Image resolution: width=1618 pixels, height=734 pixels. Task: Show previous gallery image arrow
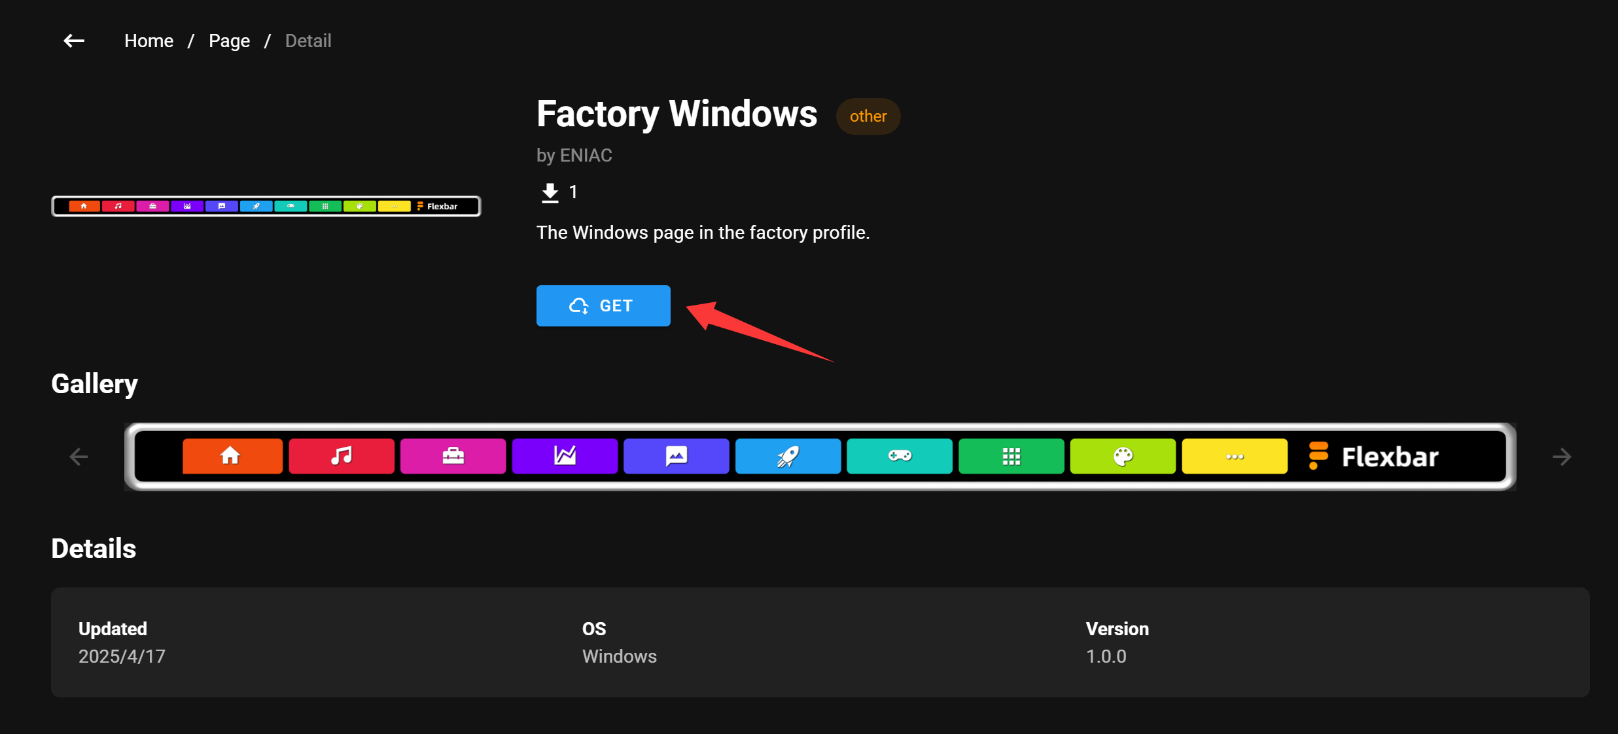click(79, 457)
